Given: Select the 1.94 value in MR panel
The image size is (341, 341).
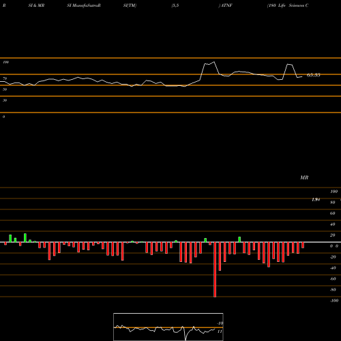Looking at the screenshot, I should pos(316,200).
